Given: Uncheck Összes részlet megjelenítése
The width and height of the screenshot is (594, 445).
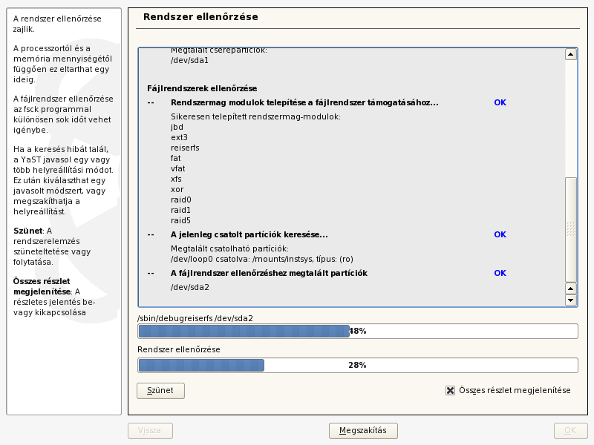Looking at the screenshot, I should tap(449, 389).
